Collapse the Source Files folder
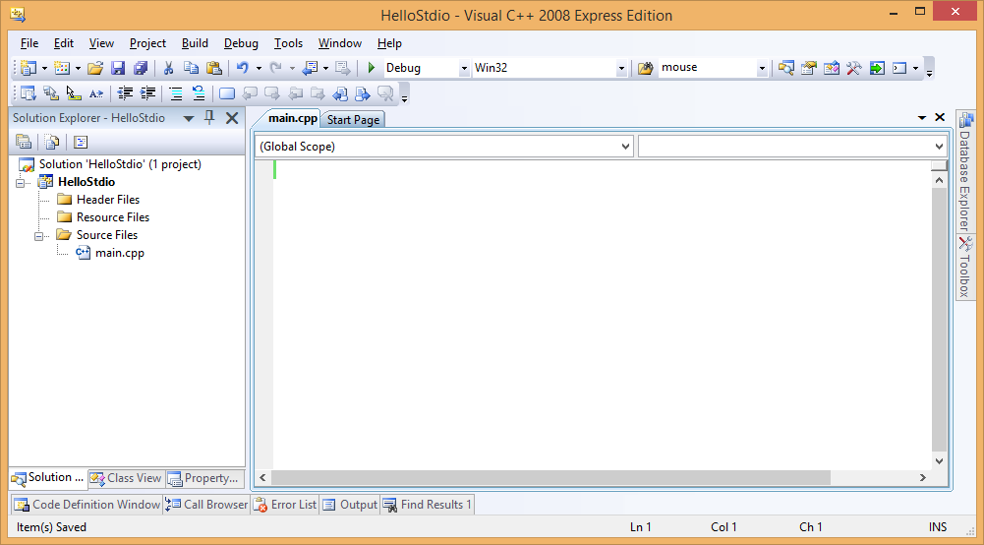Viewport: 984px width, 545px height. click(38, 235)
